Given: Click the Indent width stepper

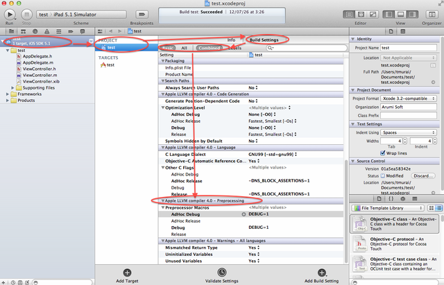Looking at the screenshot, I should point(435,141).
